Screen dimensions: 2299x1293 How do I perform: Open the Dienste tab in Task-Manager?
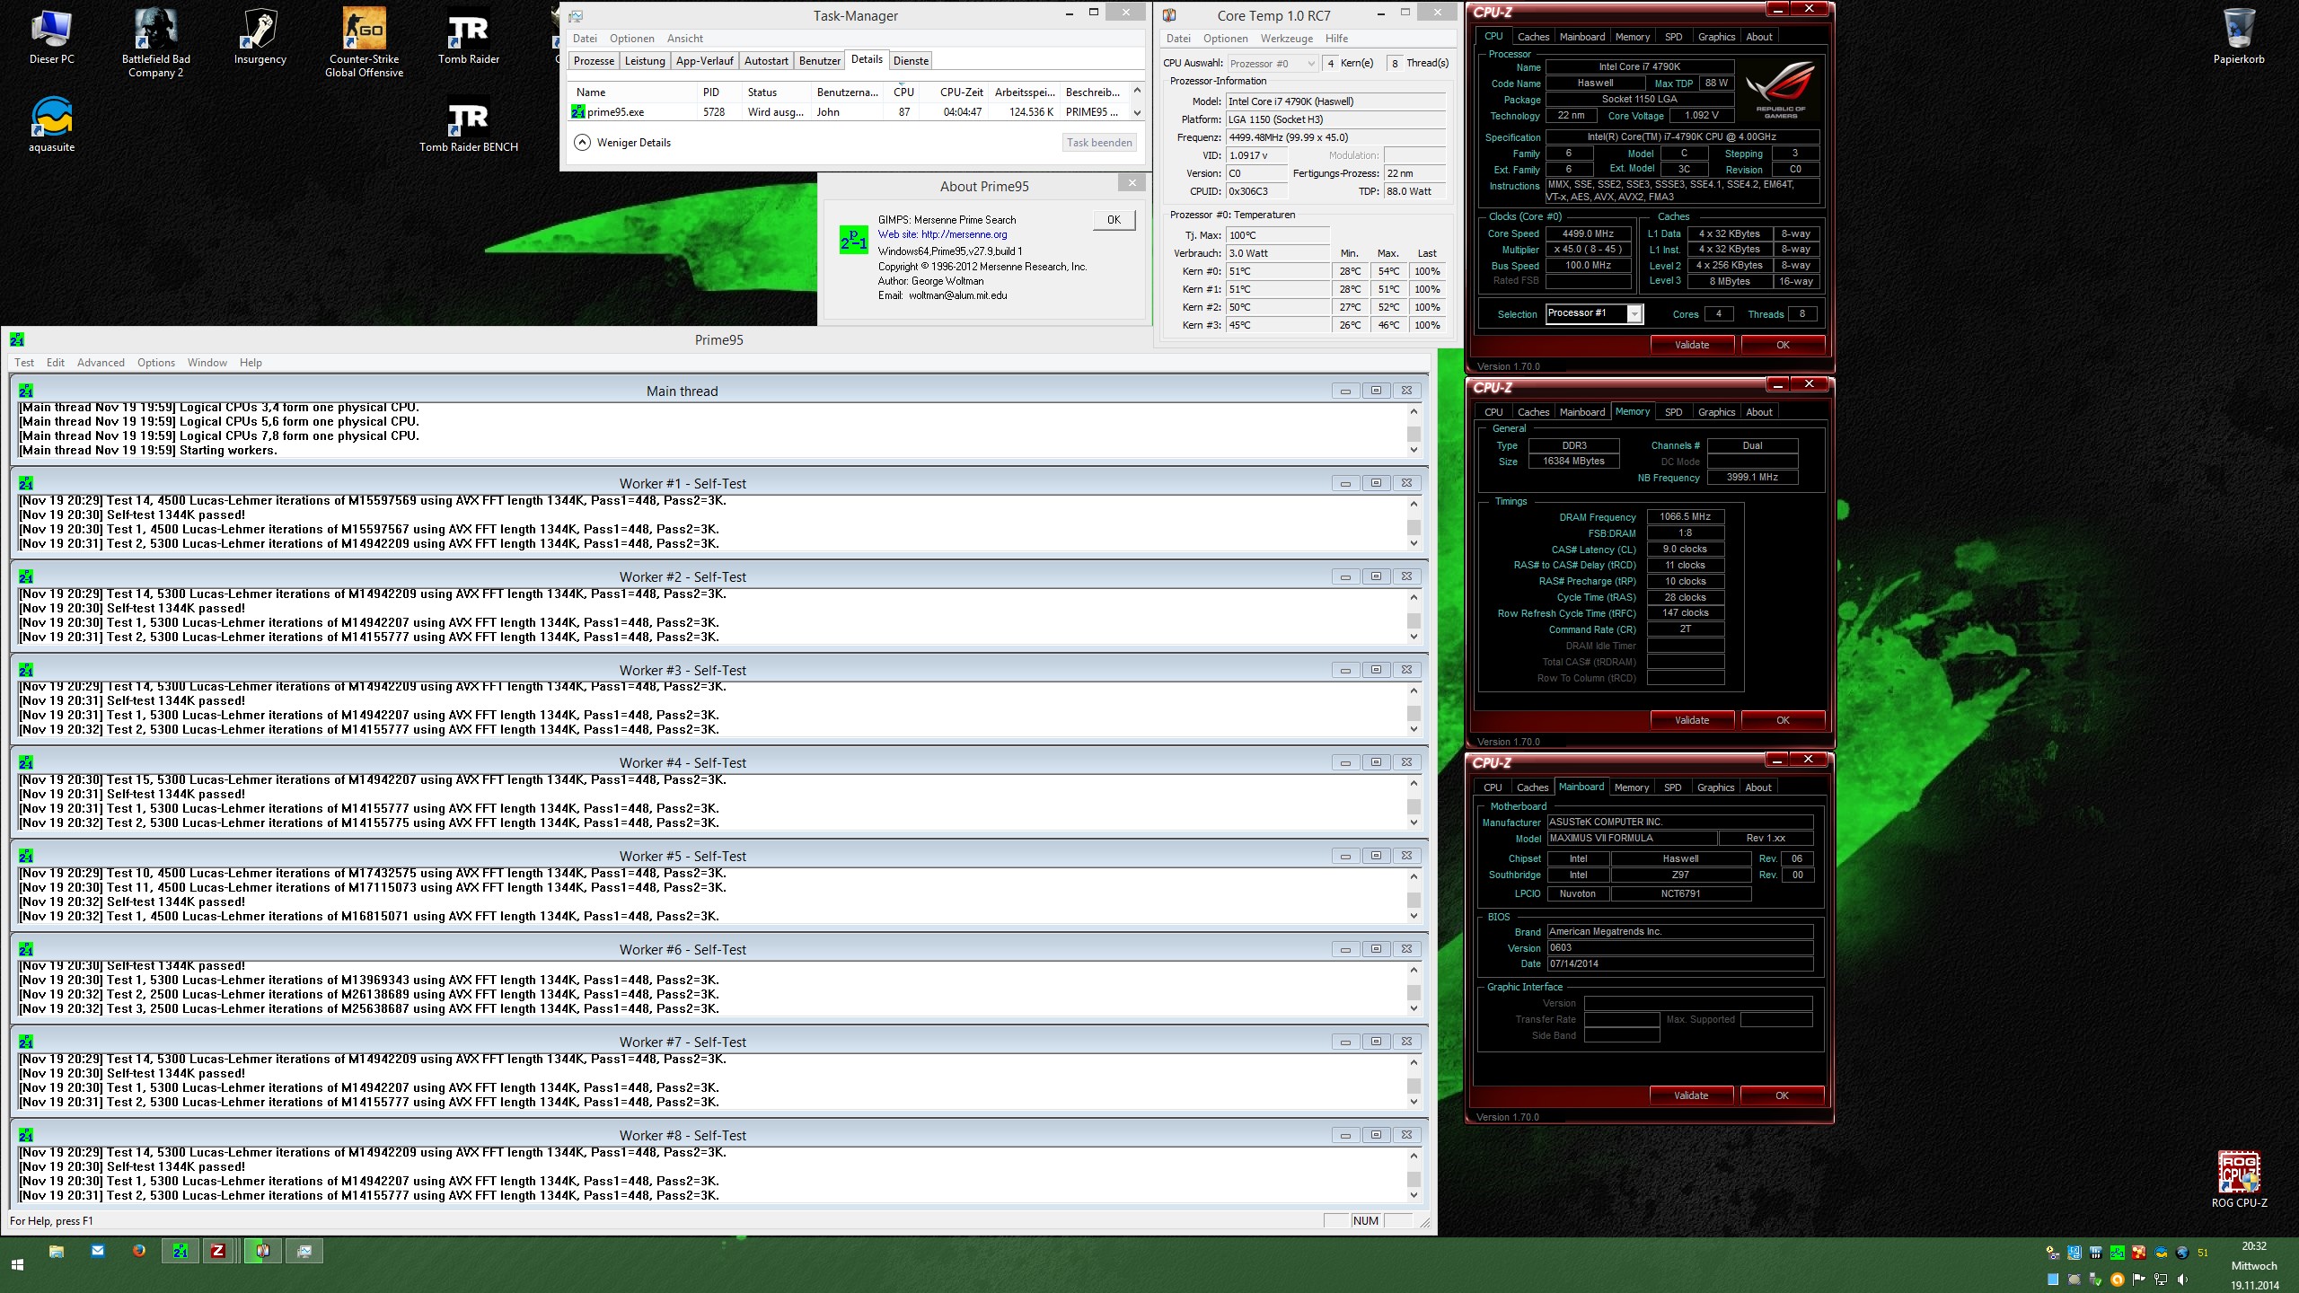(911, 61)
